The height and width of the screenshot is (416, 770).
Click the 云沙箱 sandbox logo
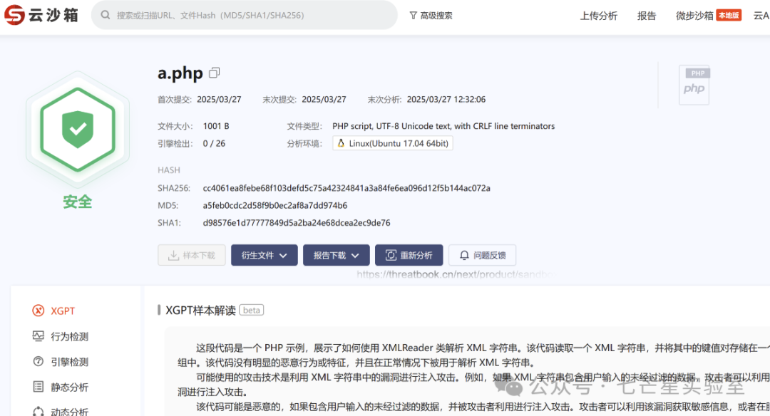coord(40,15)
